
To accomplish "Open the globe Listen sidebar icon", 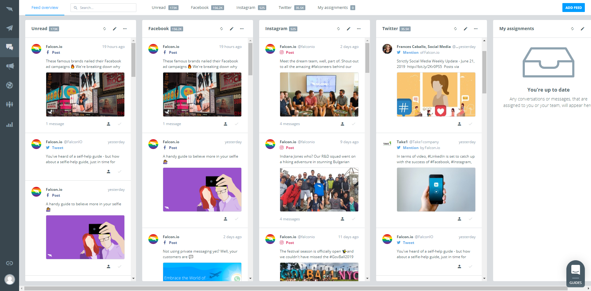I will [x=10, y=85].
